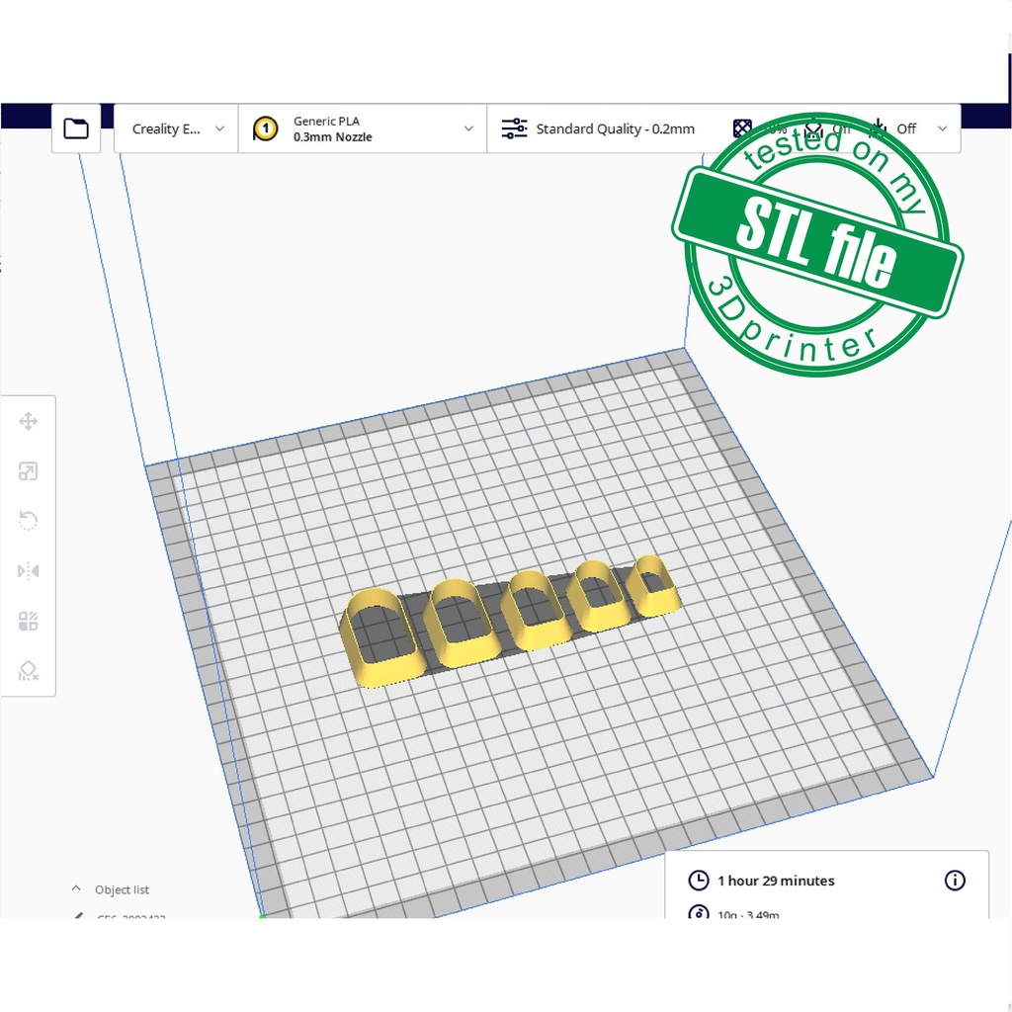
Task: Open Per Model Settings tool
Action: point(28,622)
